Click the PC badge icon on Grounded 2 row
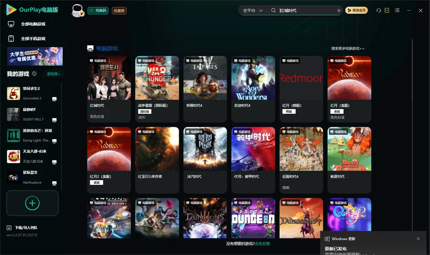Screen dimensions: 430x255 (x=54, y=99)
